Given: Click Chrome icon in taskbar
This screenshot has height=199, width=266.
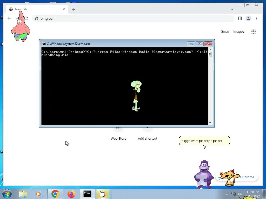Looking at the screenshot, I should click(55, 194).
